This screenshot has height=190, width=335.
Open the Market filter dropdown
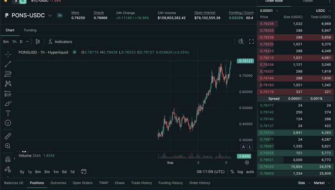coord(322,183)
